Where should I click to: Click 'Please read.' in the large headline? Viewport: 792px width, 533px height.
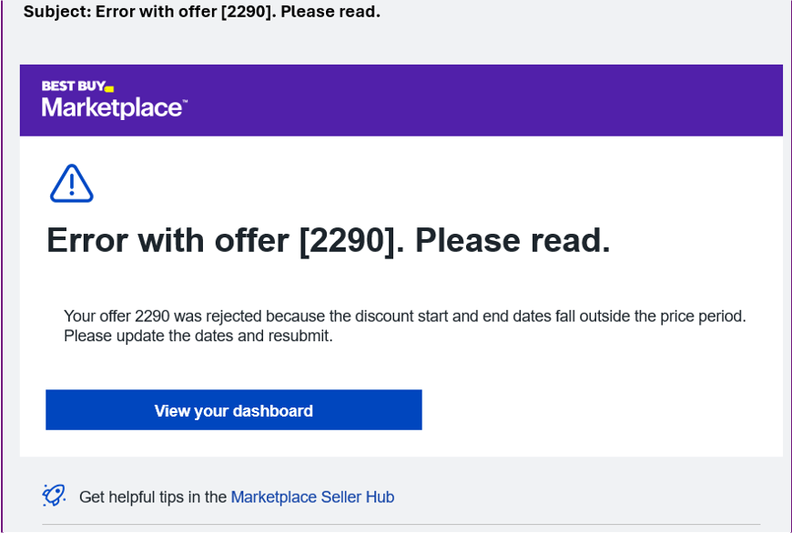[513, 240]
